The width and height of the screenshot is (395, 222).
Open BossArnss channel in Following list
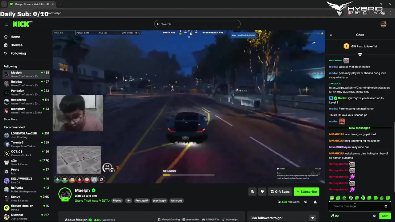pos(26,101)
